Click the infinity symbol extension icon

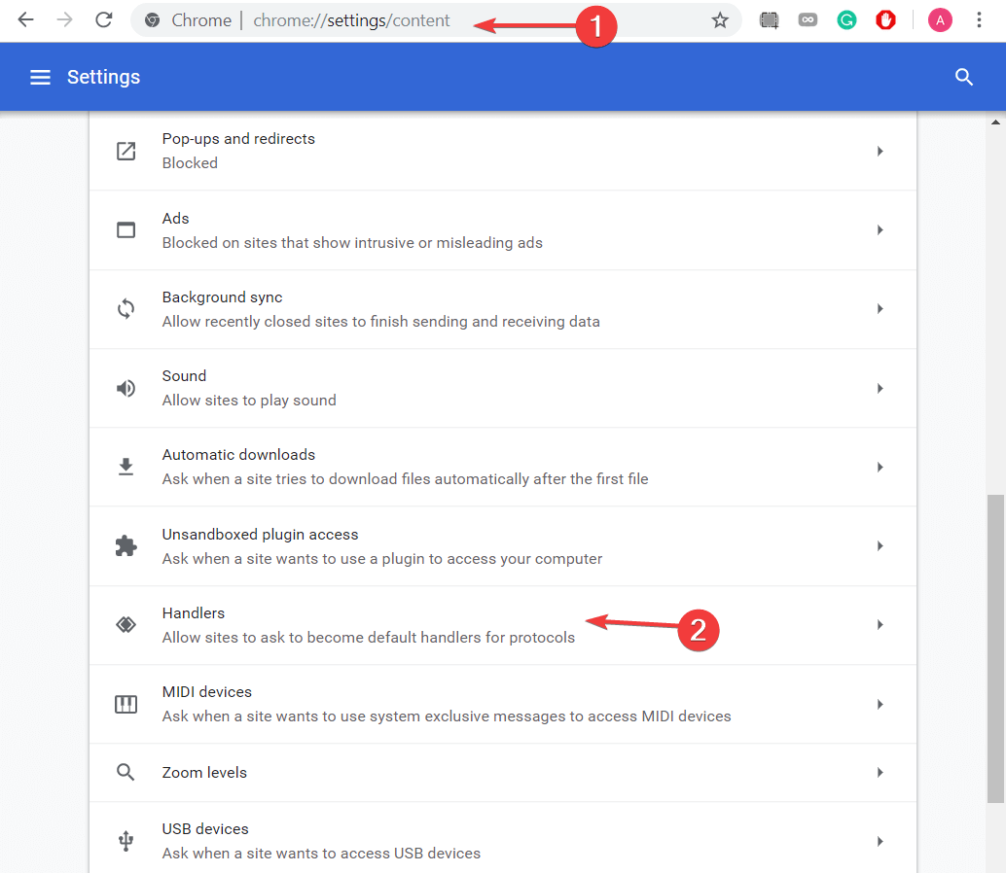[x=808, y=20]
